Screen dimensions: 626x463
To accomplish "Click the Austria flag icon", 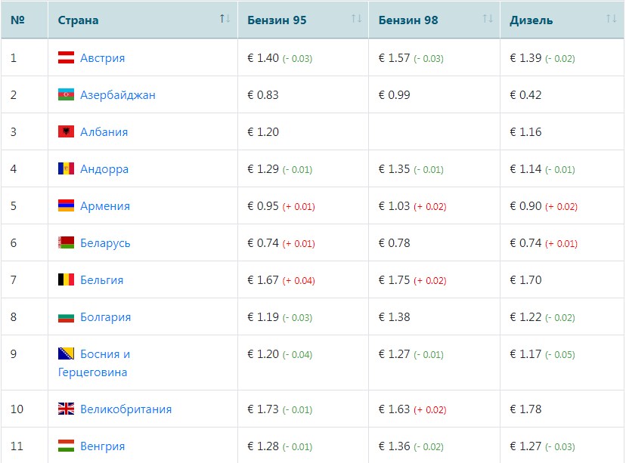I will pyautogui.click(x=66, y=57).
